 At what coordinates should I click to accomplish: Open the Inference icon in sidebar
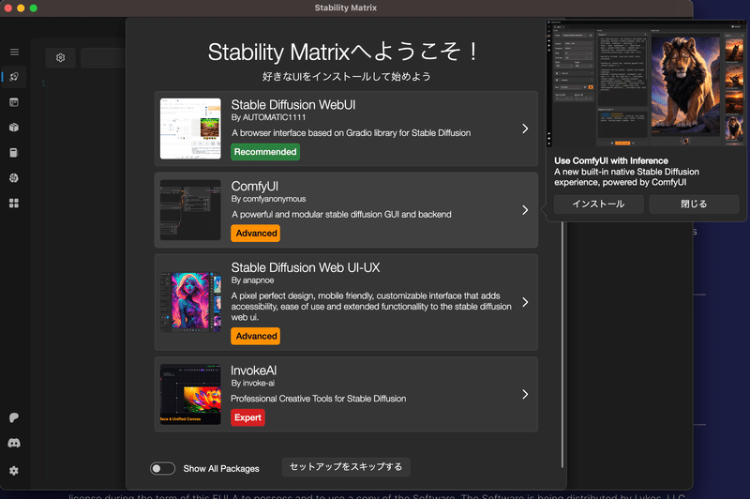(x=14, y=102)
